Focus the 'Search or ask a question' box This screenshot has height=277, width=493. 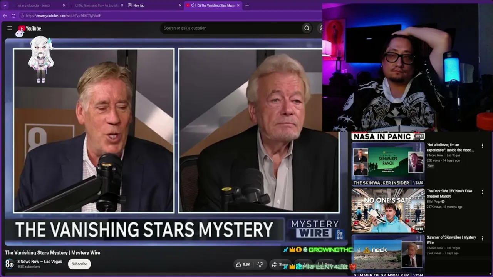pos(231,28)
